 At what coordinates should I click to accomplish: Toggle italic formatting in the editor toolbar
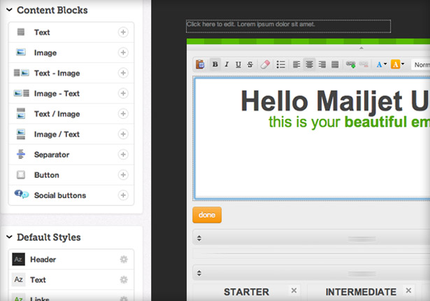point(227,64)
